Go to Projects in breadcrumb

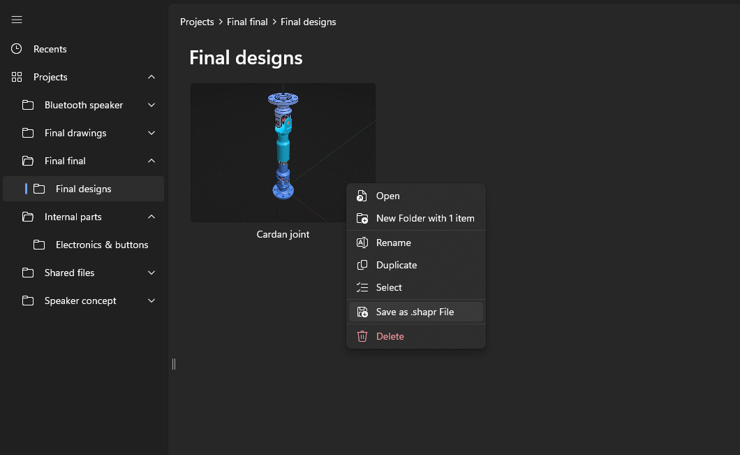197,22
